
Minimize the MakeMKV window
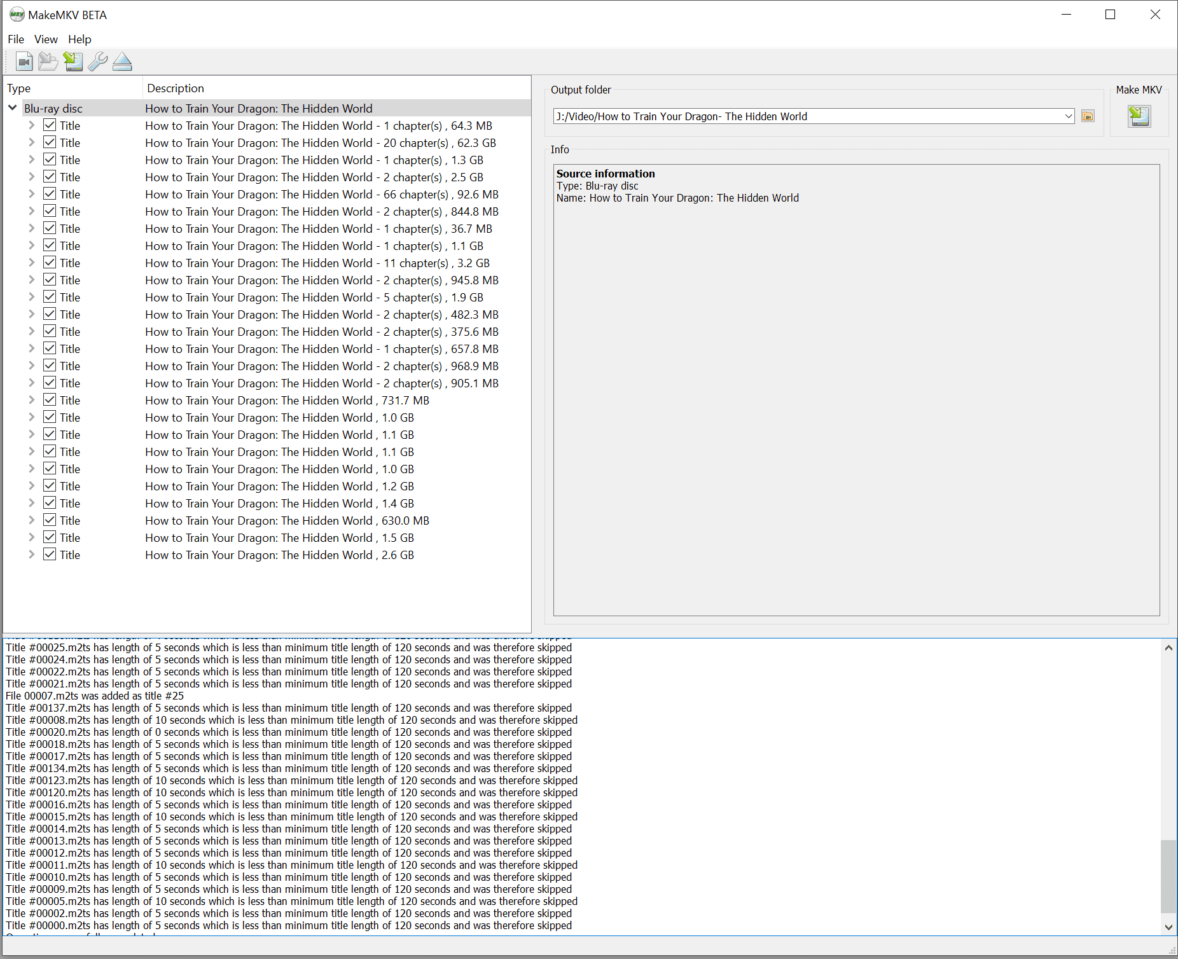1067,15
